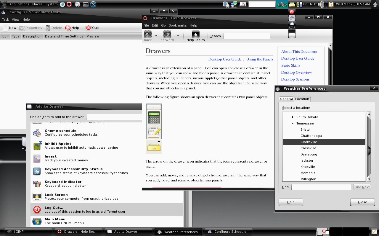Open the Applications menu in top panel
Image resolution: width=379 pixels, height=236 pixels.
point(19,4)
